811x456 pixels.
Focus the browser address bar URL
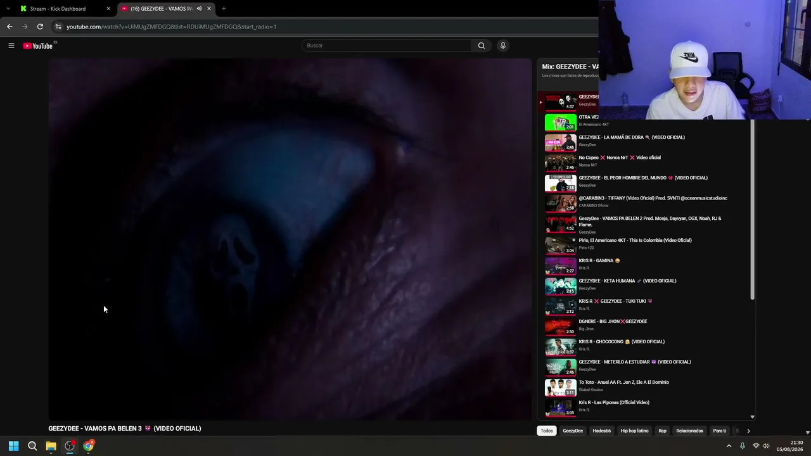(171, 27)
